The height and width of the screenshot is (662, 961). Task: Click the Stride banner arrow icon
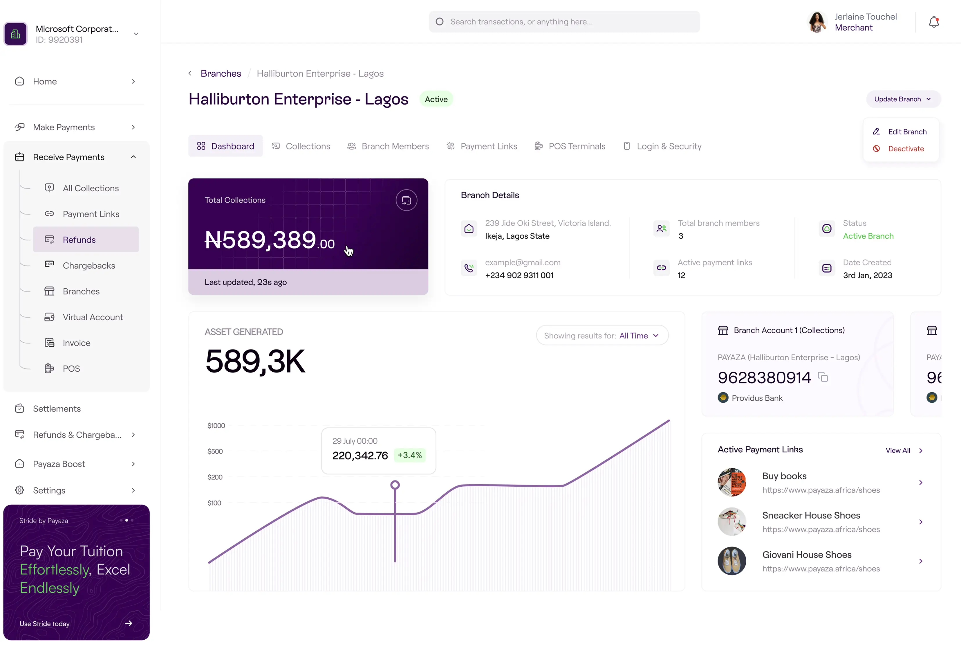129,623
